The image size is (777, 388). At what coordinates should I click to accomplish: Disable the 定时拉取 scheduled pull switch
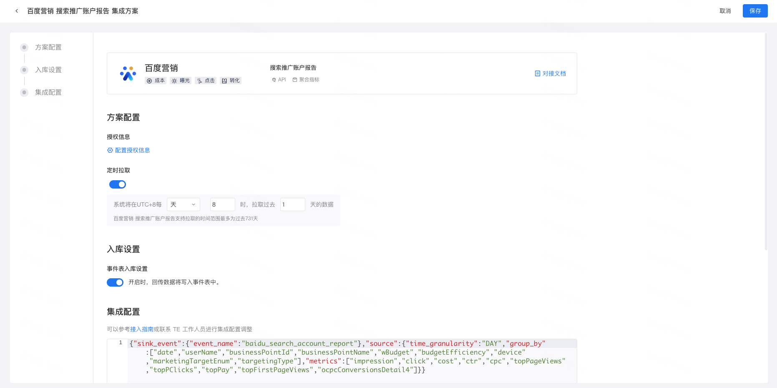pyautogui.click(x=118, y=184)
